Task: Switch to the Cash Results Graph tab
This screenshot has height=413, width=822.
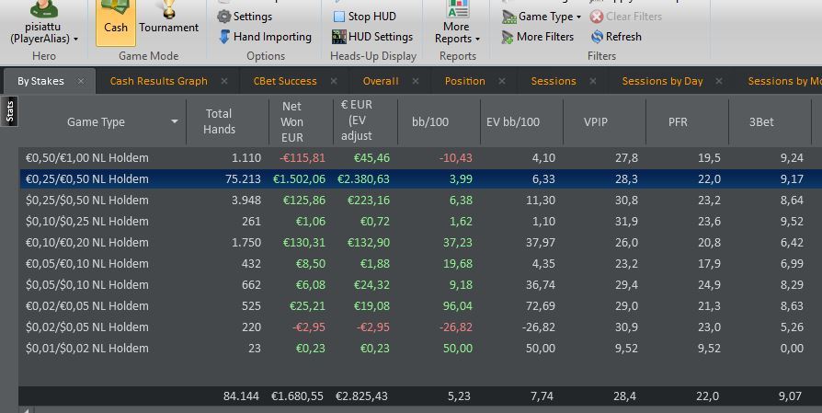Action: [158, 81]
